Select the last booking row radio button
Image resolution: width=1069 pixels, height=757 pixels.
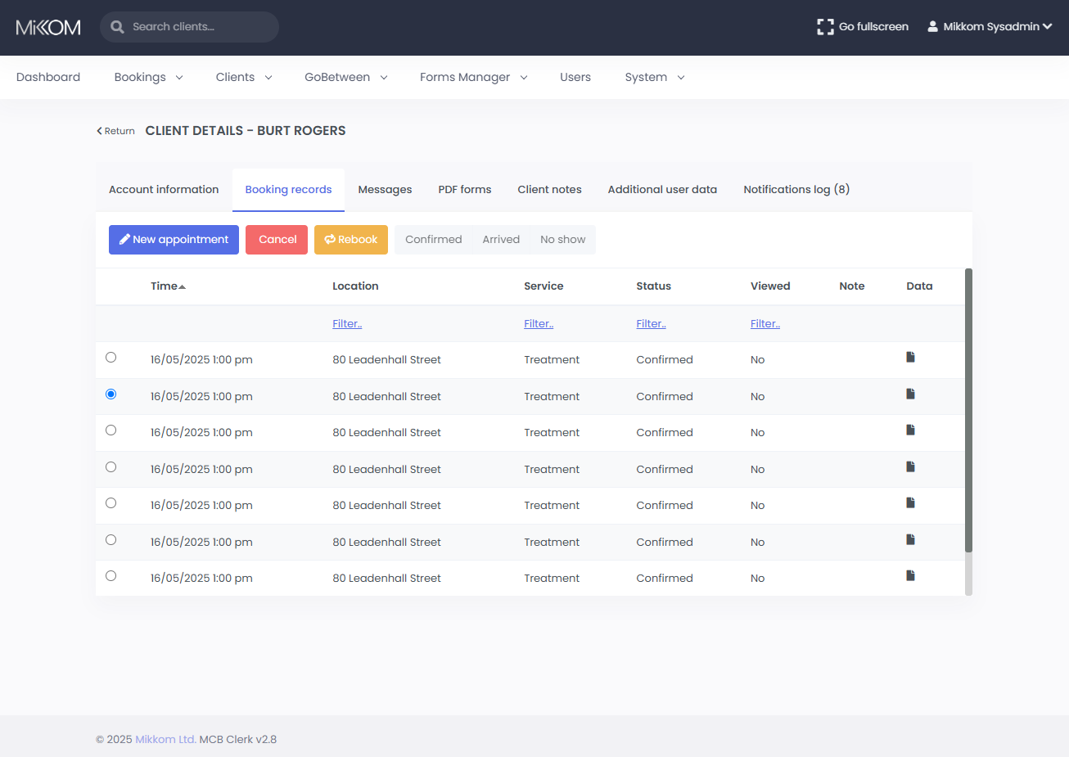tap(111, 576)
